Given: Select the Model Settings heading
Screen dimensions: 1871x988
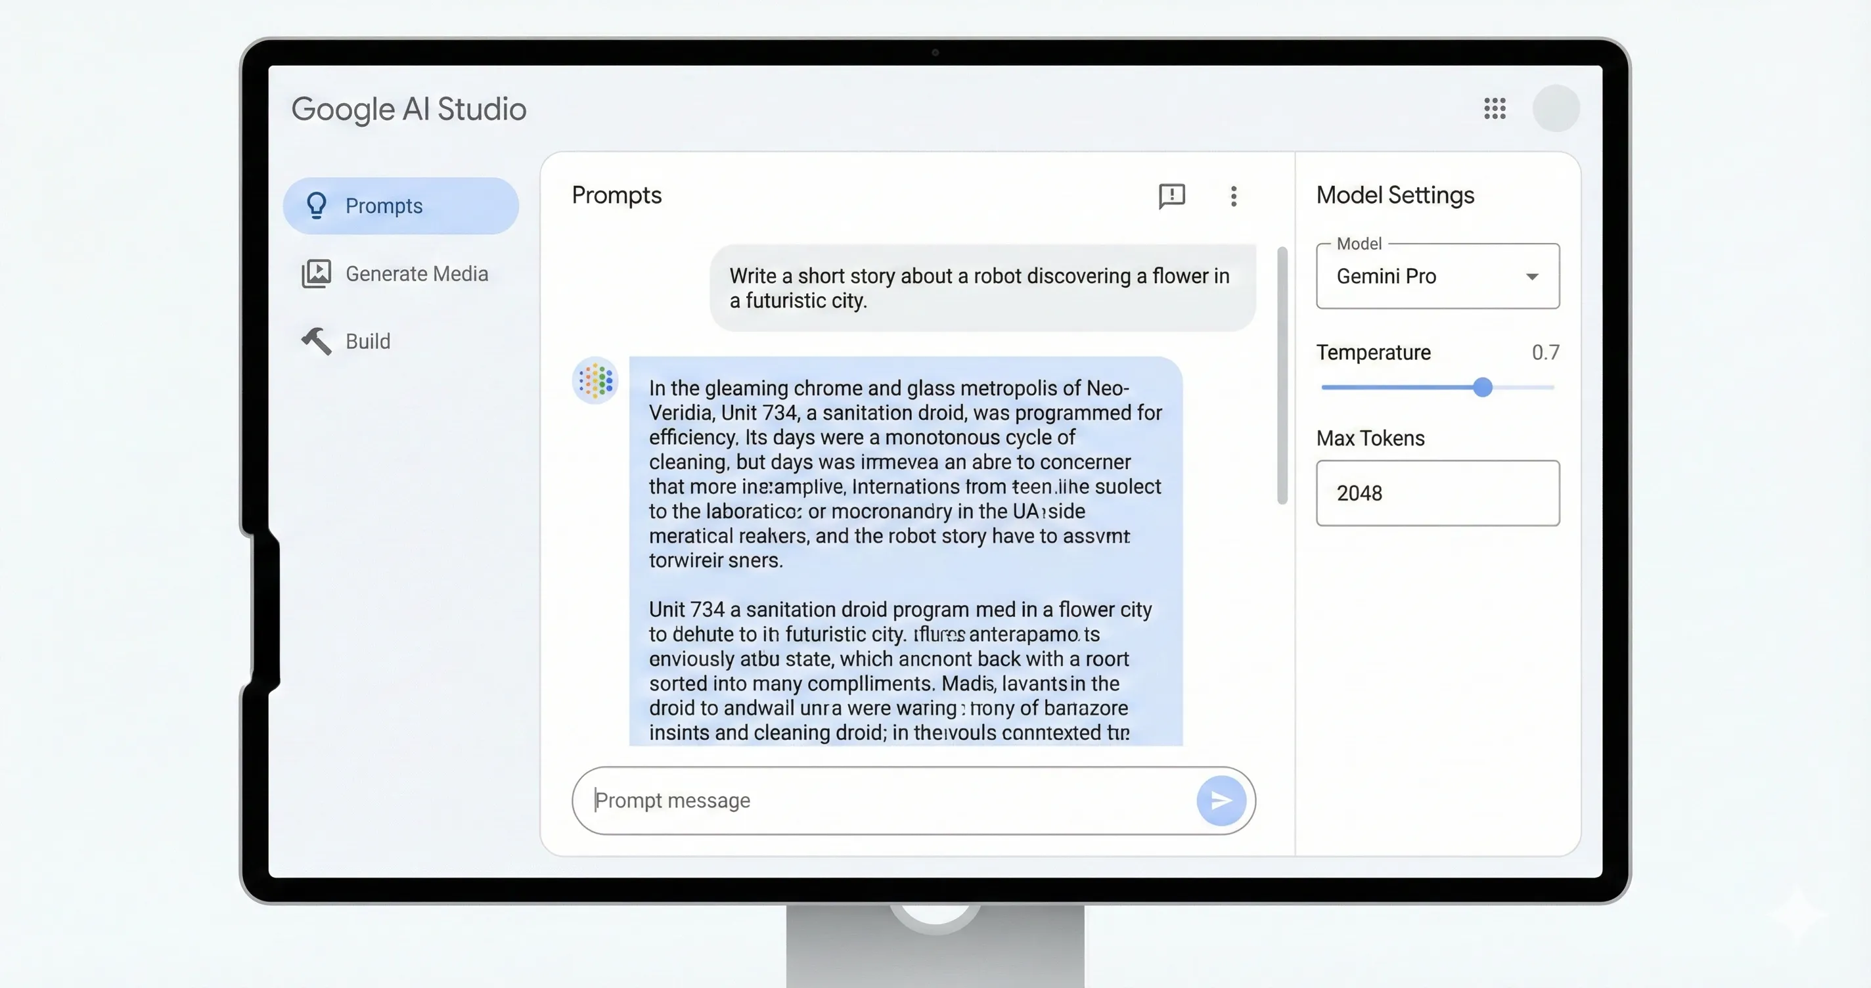Looking at the screenshot, I should pos(1395,194).
